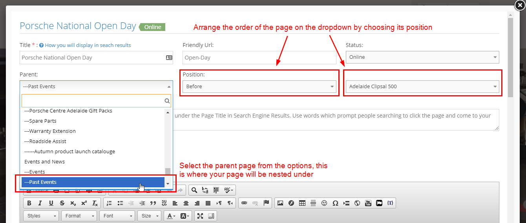This screenshot has height=223, width=526.
Task: Open the Styles dropdown in the editor
Action: click(41, 216)
